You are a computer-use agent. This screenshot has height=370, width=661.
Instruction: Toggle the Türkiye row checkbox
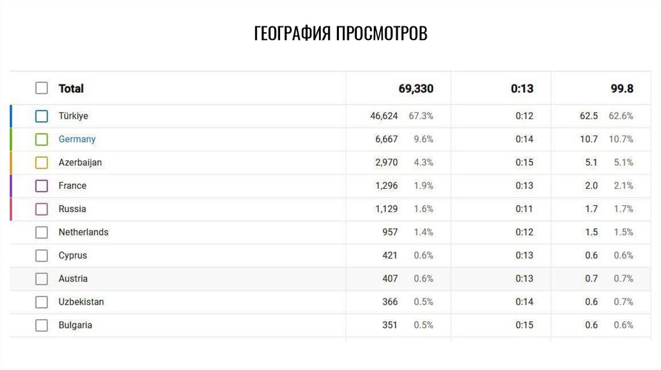pyautogui.click(x=42, y=117)
